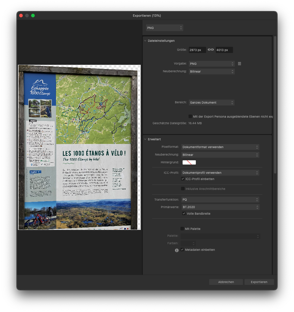The image size is (294, 312).
Task: Open the Vorgabe preset dropdown
Action: click(211, 64)
